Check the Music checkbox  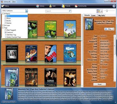[5, 19]
